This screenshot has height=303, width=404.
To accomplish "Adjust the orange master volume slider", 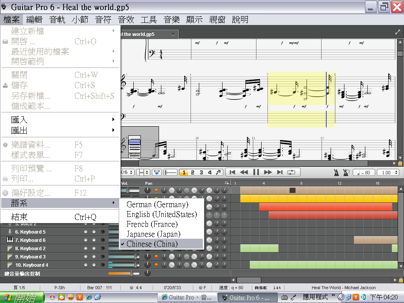I will 123,273.
